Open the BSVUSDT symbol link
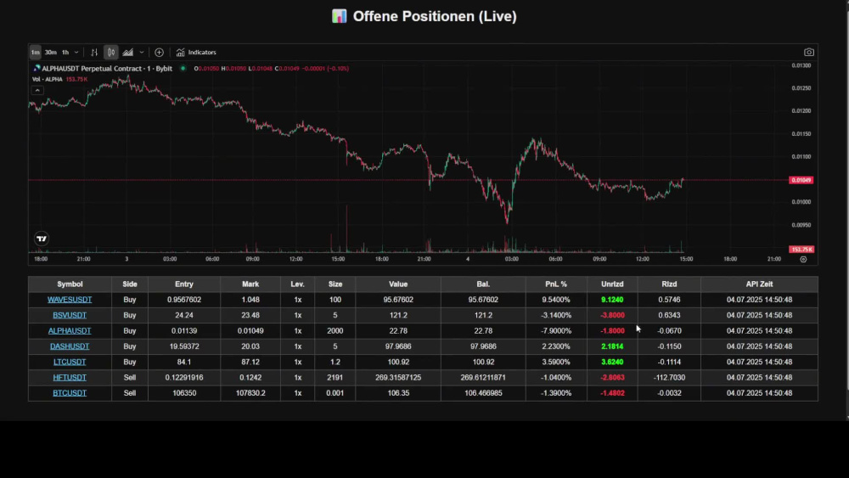This screenshot has width=849, height=478. click(x=70, y=316)
